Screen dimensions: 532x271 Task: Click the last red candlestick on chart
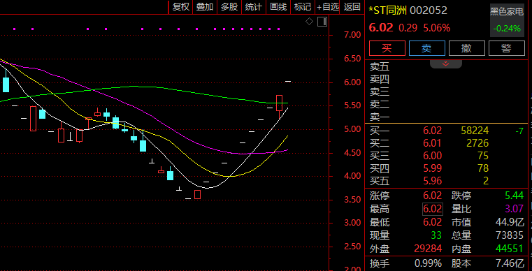tap(279, 103)
